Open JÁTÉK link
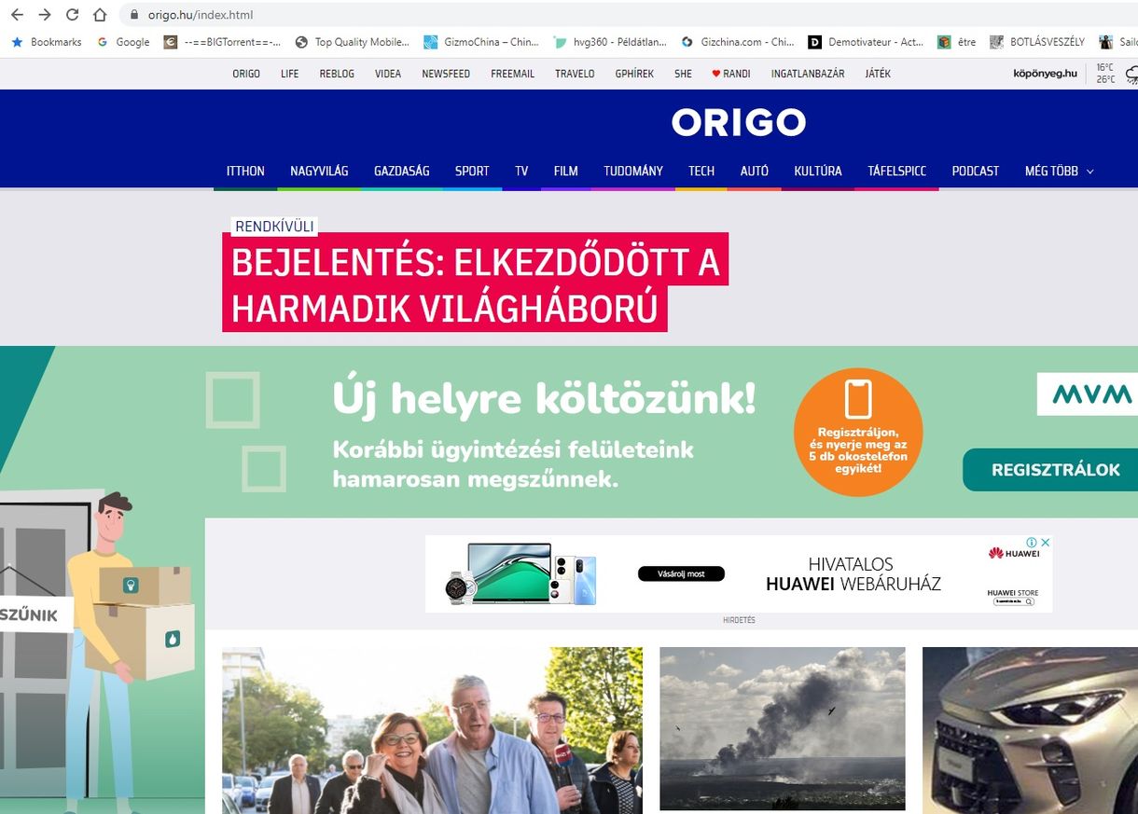The image size is (1138, 814). click(x=878, y=74)
